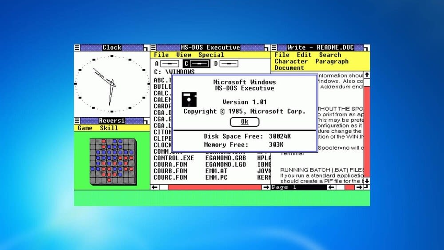
Task: Select the CONTROL.EXE file
Action: tap(174, 158)
